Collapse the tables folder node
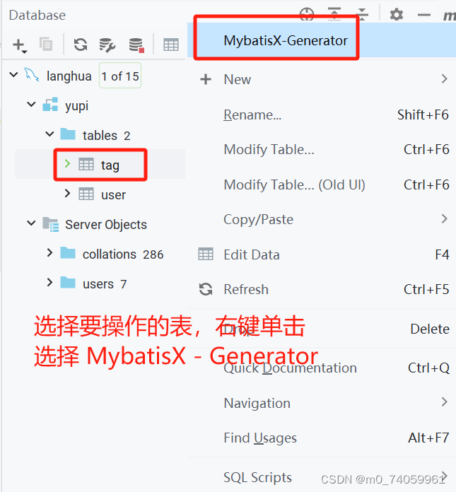Image resolution: width=456 pixels, height=492 pixels. coord(49,134)
